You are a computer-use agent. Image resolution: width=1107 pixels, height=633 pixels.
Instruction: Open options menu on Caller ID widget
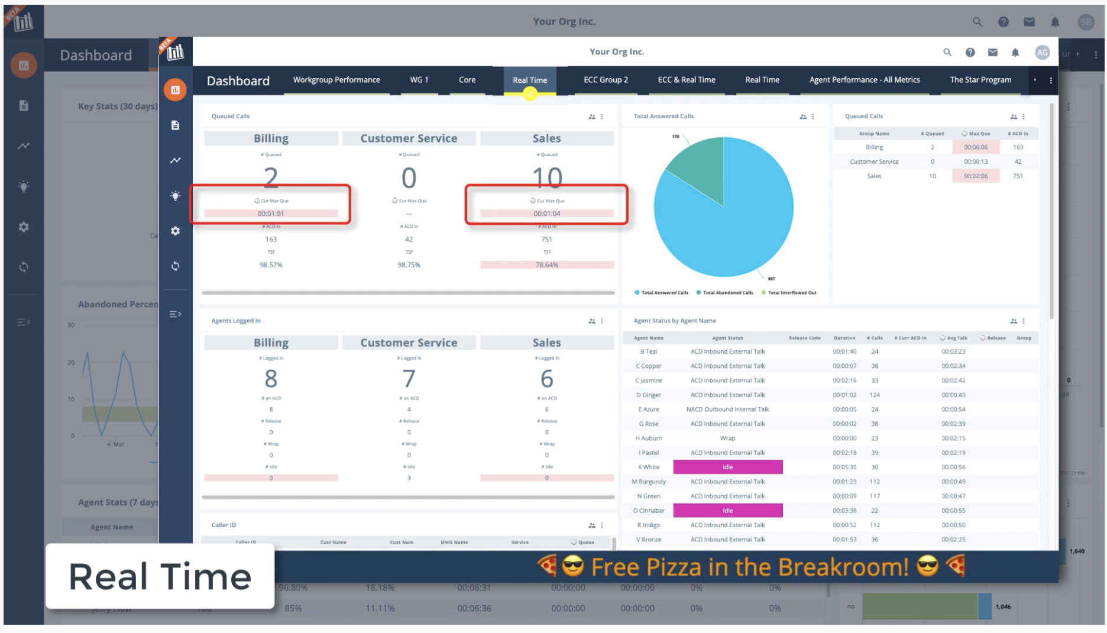coord(602,525)
